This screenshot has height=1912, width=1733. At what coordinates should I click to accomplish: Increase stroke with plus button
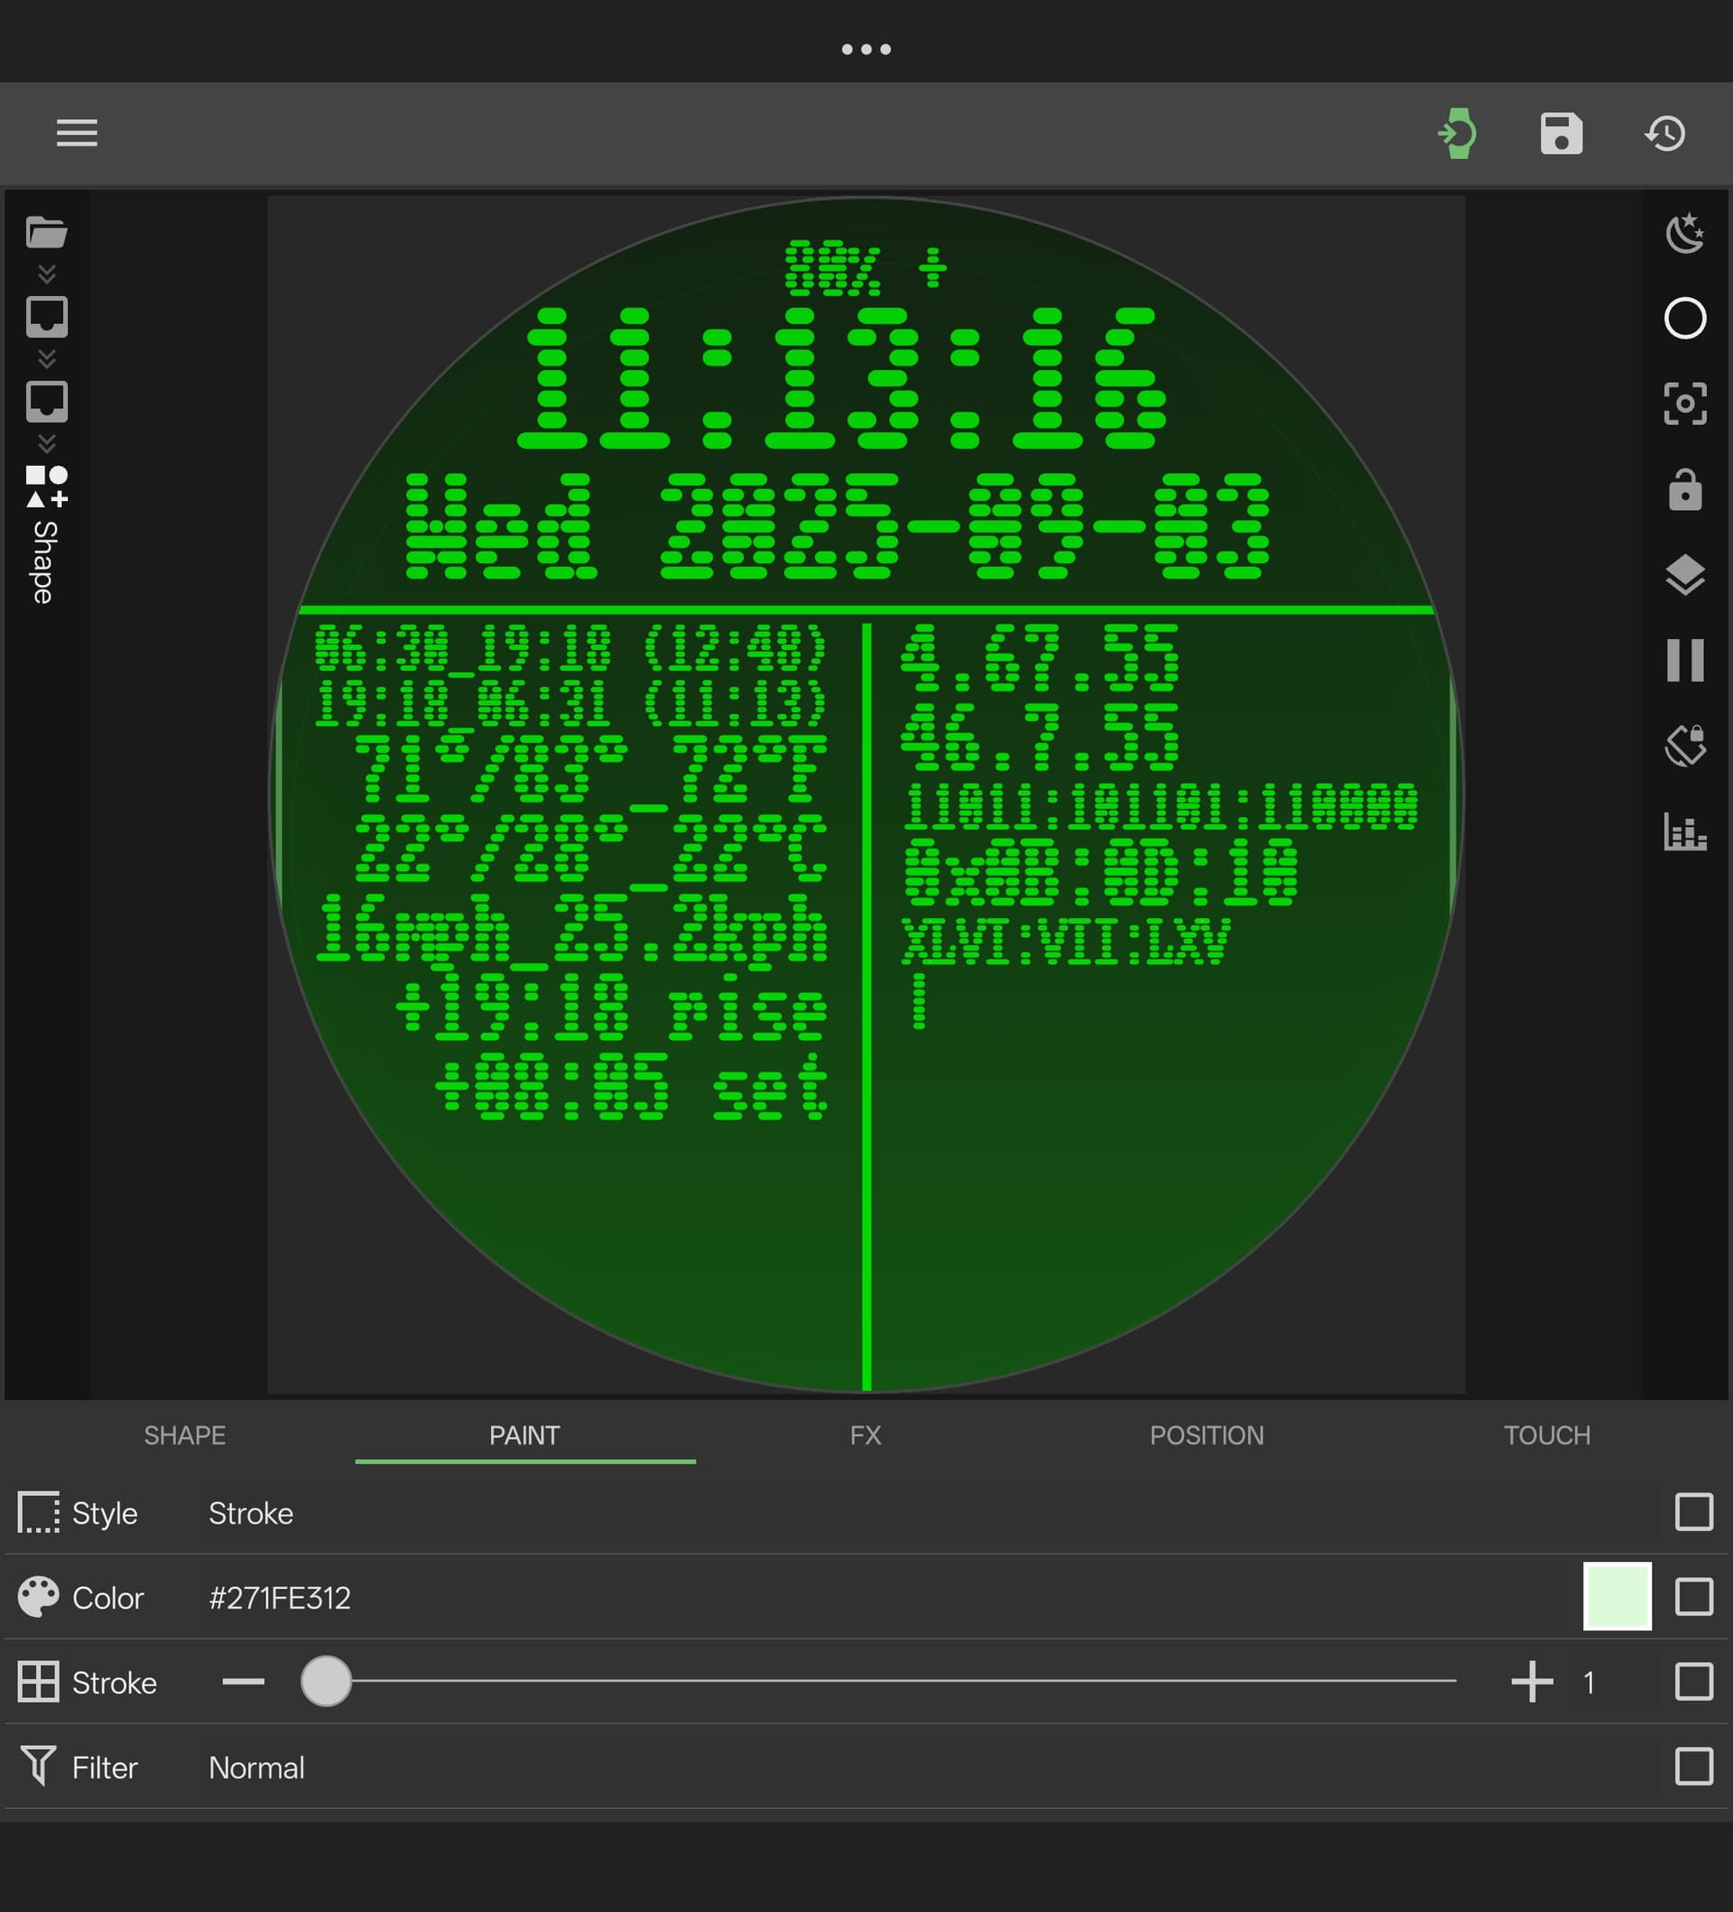coord(1531,1682)
